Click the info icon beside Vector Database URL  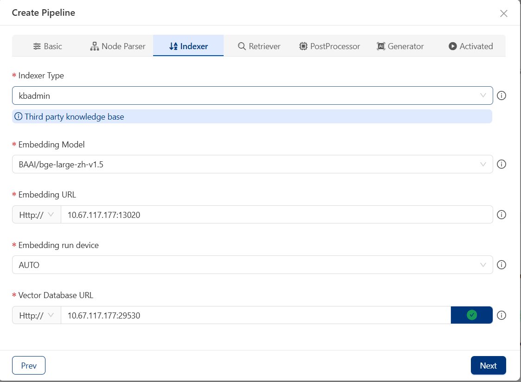tap(501, 315)
